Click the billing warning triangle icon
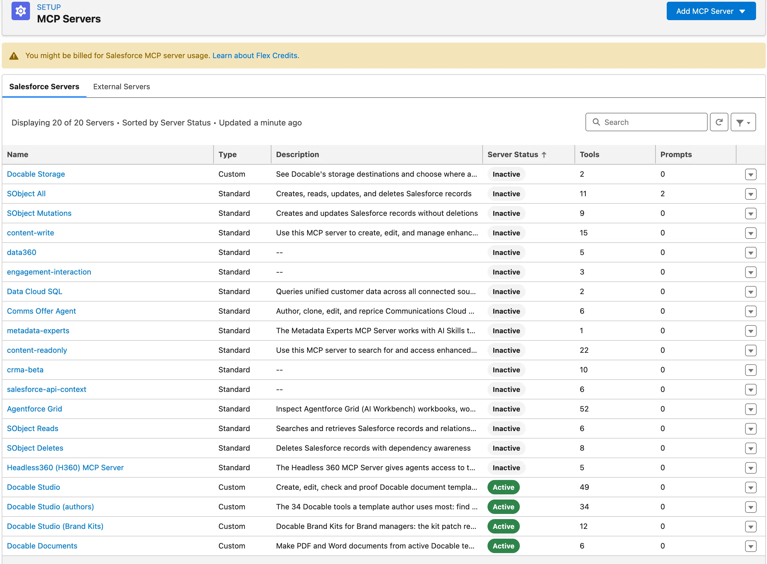Image resolution: width=767 pixels, height=564 pixels. pyautogui.click(x=14, y=56)
